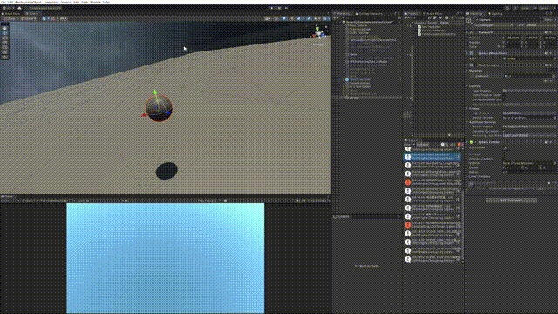558x314 pixels.
Task: Switch to the Hierarchy tab
Action: click(343, 14)
